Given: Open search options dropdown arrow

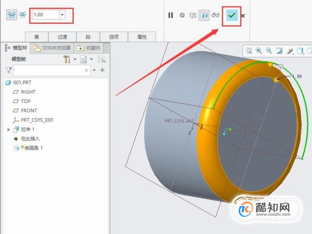Looking at the screenshot, I should pos(94,70).
